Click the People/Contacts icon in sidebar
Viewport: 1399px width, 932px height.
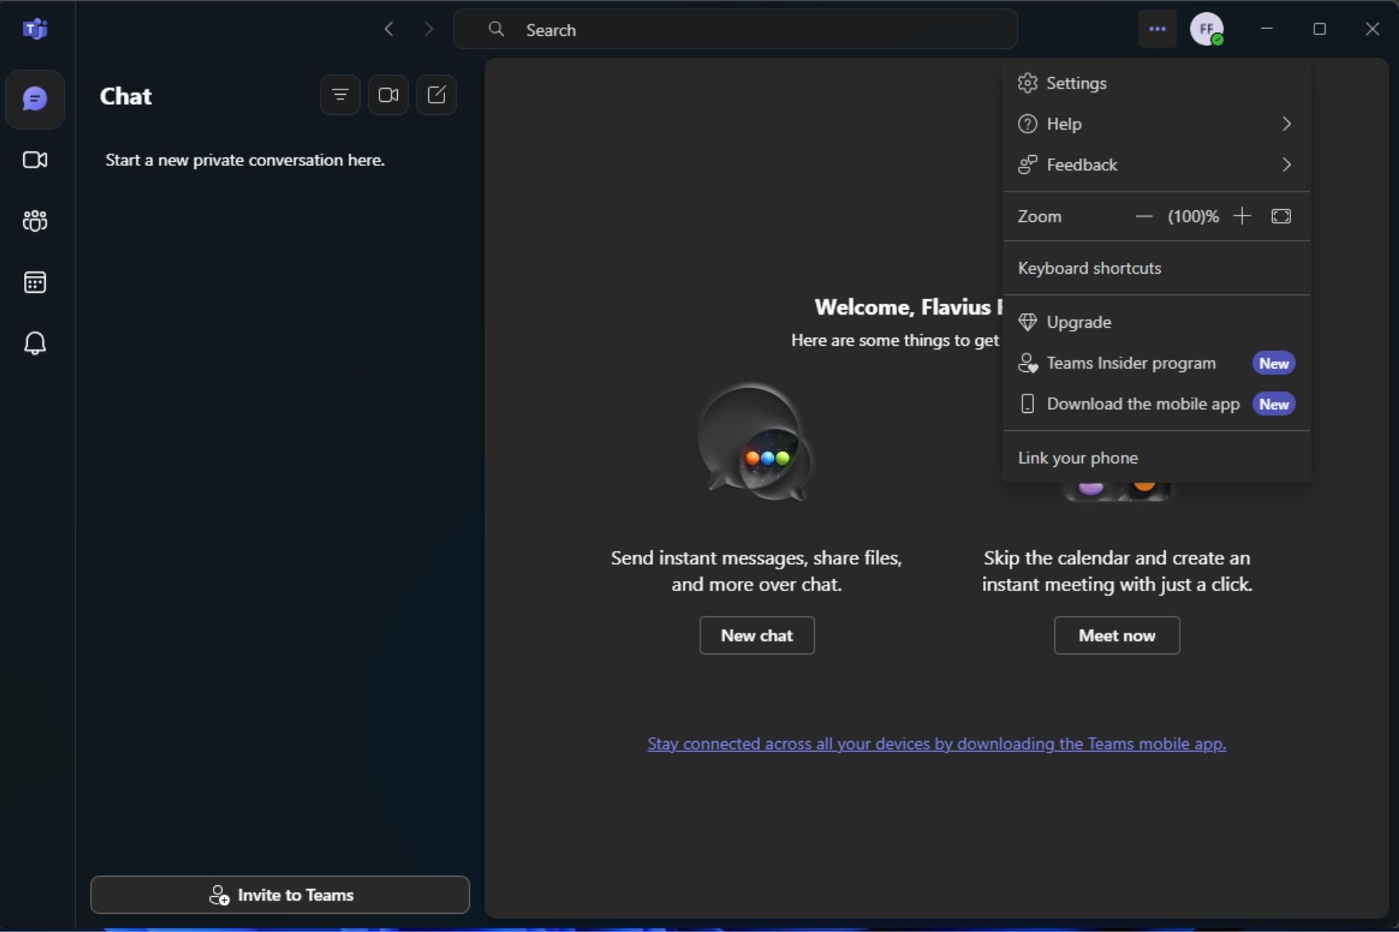(36, 221)
